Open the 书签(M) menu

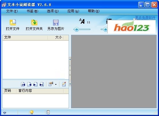32,11
